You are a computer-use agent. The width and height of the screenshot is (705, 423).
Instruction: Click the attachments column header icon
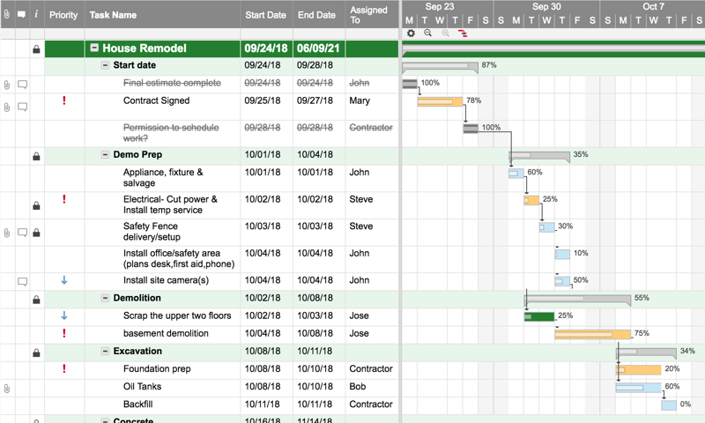coord(7,15)
